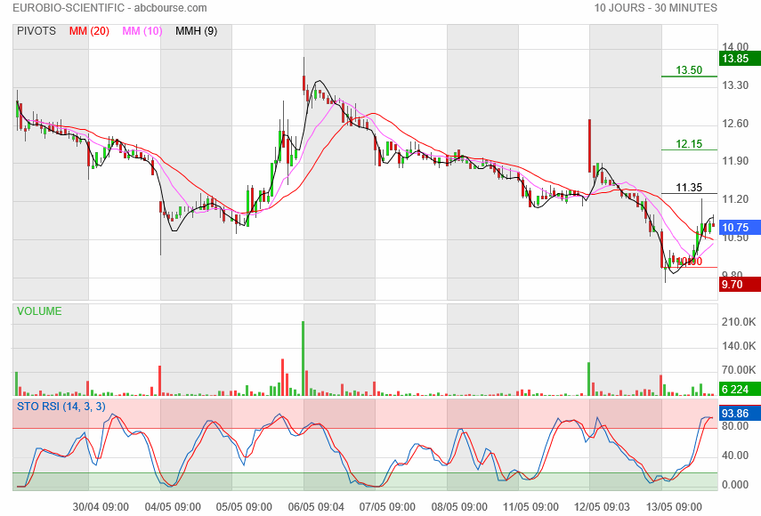The height and width of the screenshot is (516, 761).
Task: Click the green 6 224 volume badge
Action: 740,389
